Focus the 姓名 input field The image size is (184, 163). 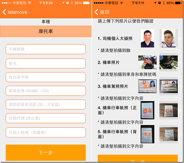[x=46, y=63]
